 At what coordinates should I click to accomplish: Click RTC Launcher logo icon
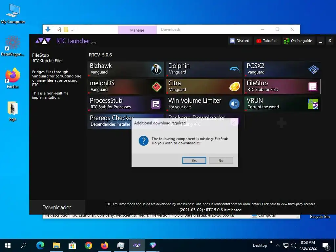pos(43,41)
